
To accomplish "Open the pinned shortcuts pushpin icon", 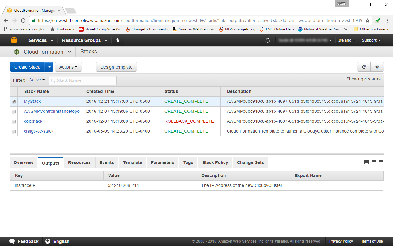I will tap(118, 40).
